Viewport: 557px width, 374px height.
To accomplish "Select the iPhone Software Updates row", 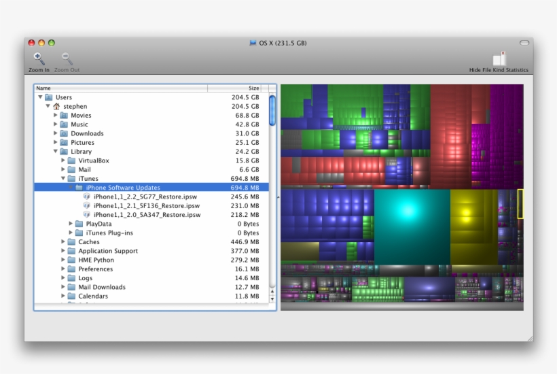I will 151,188.
